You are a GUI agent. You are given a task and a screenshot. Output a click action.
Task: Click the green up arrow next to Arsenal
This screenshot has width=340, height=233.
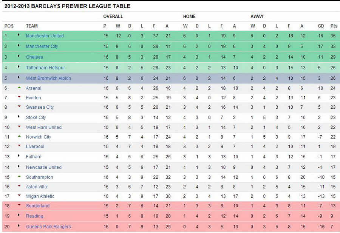(19, 88)
